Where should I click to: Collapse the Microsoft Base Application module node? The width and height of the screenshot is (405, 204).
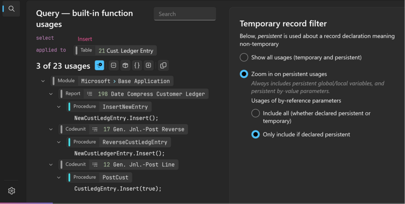coord(43,81)
